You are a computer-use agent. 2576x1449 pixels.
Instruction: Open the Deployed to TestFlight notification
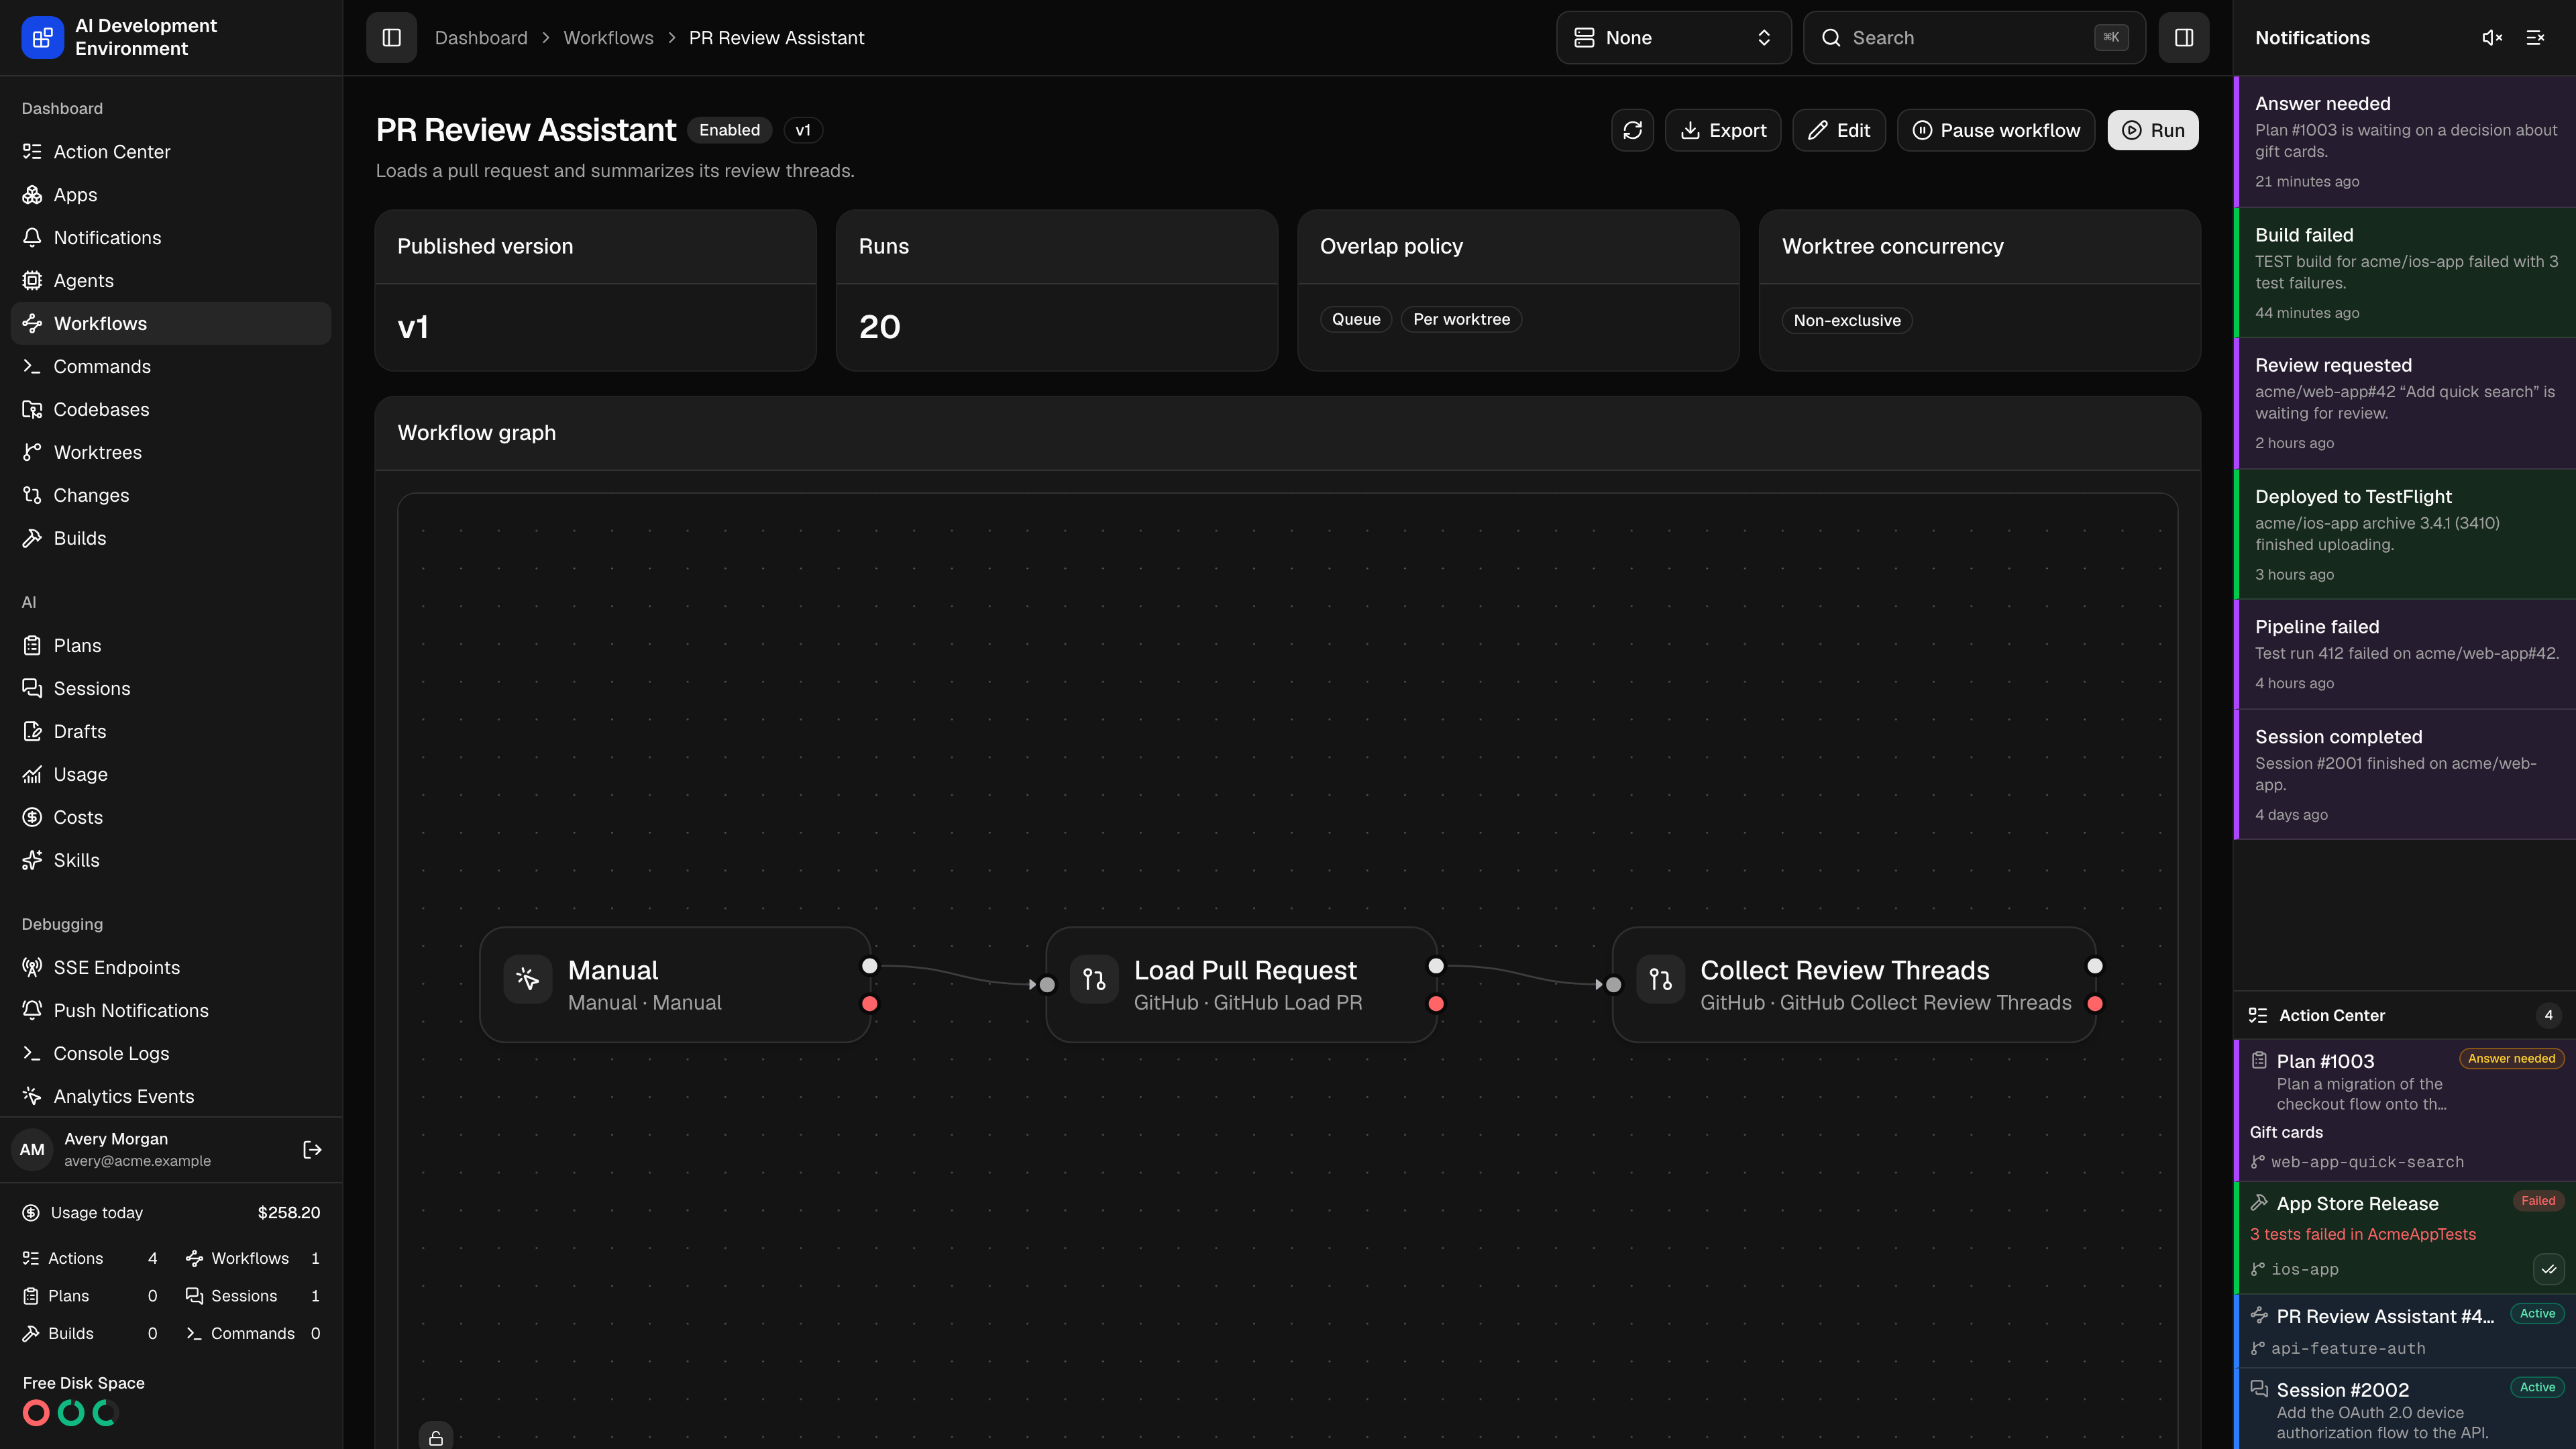point(2405,534)
